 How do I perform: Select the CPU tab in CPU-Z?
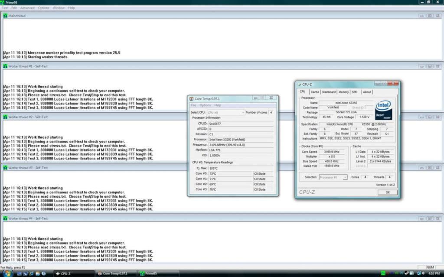tap(303, 92)
